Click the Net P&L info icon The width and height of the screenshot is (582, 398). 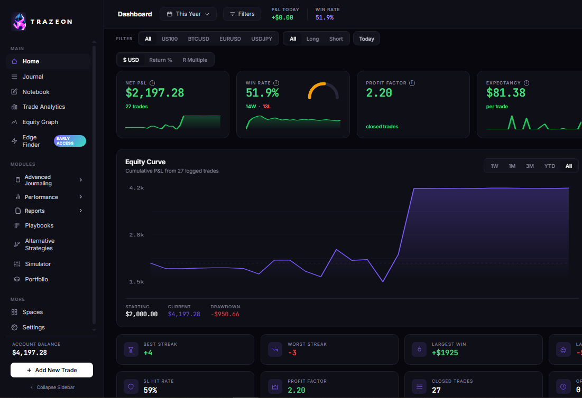click(152, 83)
